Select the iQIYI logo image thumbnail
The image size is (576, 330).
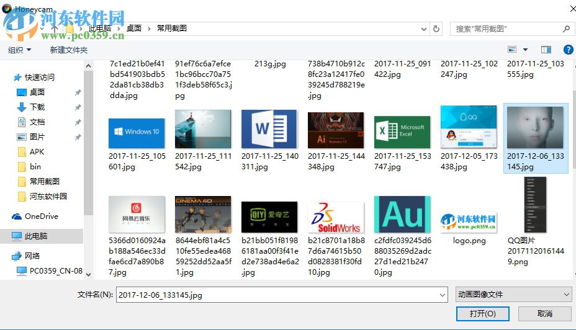(269, 217)
